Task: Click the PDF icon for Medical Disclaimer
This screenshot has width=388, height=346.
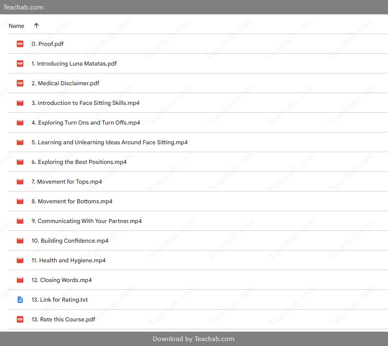Action: (x=20, y=83)
